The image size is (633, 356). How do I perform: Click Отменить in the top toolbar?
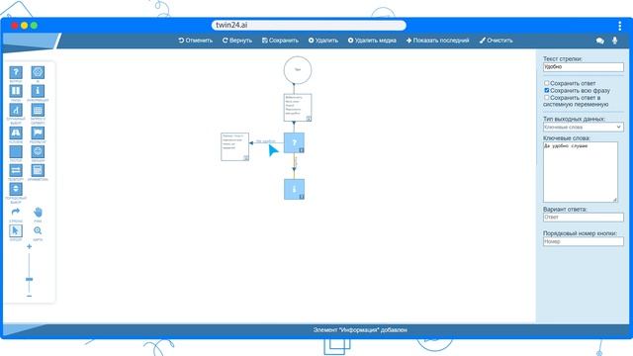click(x=196, y=41)
